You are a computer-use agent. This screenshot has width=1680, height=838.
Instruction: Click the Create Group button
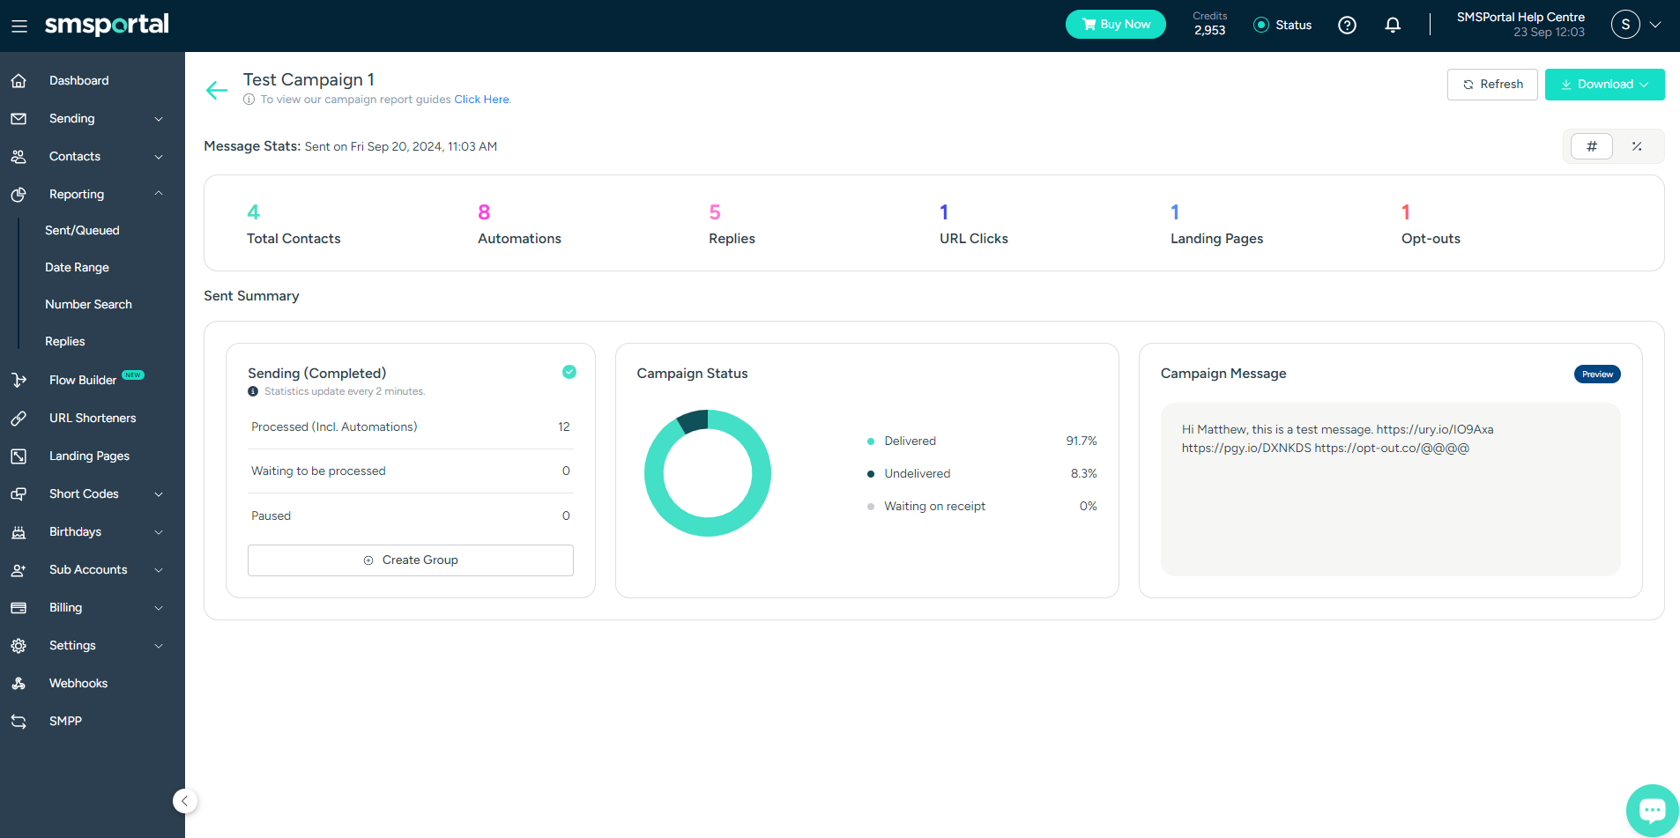(411, 560)
